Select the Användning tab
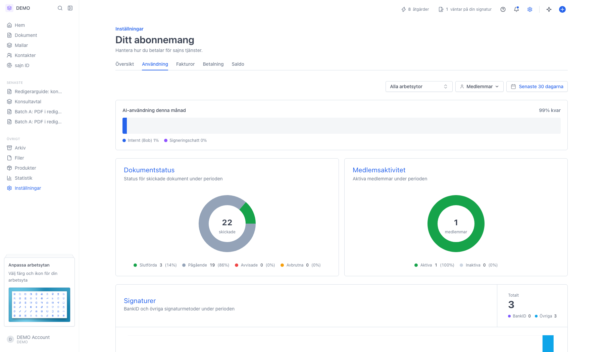This screenshot has width=604, height=352. pyautogui.click(x=155, y=64)
